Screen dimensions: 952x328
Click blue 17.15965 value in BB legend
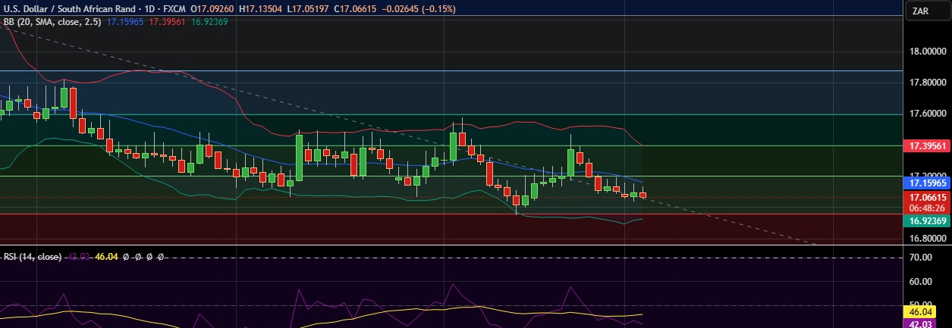tap(124, 22)
